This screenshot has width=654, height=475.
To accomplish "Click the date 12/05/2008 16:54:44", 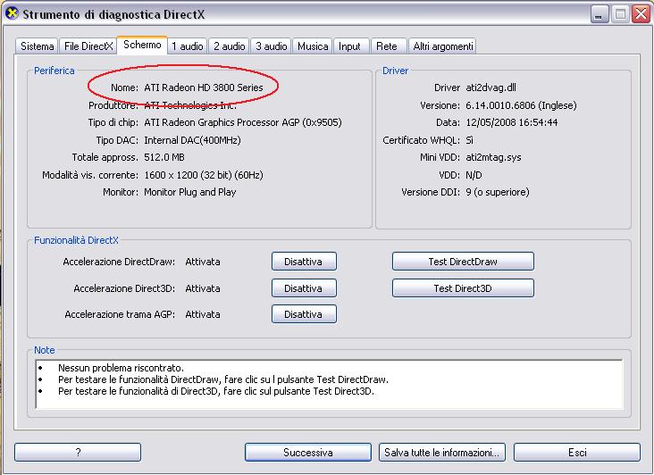I will (x=512, y=122).
